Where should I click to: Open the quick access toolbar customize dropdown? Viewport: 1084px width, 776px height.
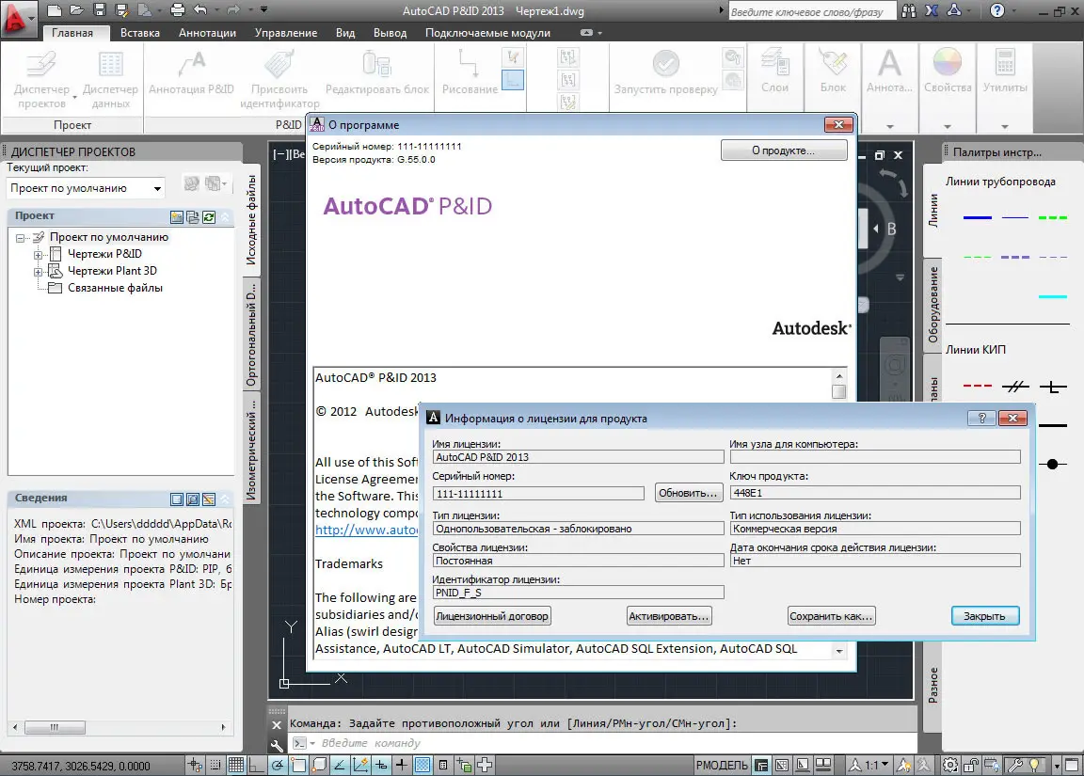264,9
